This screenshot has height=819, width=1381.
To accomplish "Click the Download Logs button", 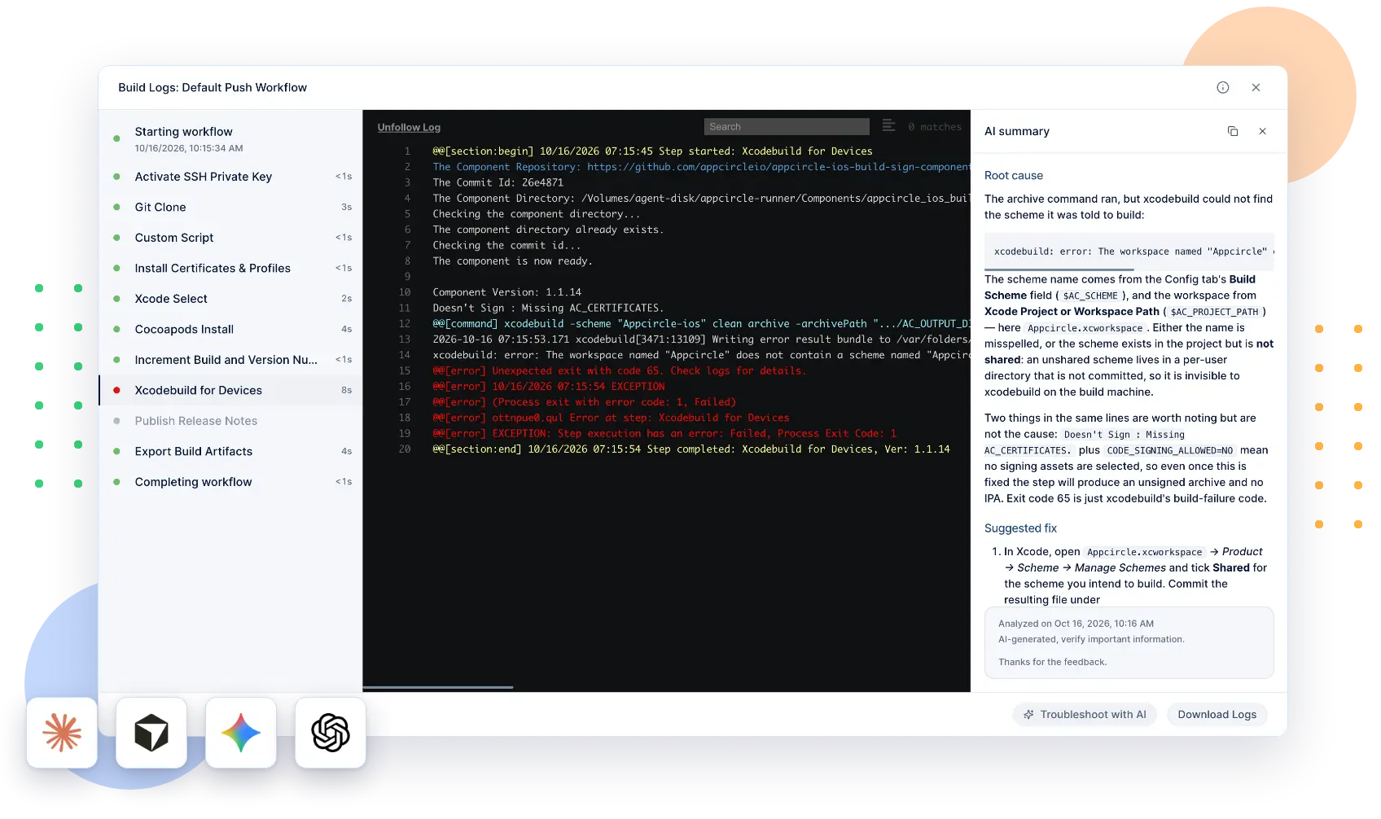I will pos(1217,715).
